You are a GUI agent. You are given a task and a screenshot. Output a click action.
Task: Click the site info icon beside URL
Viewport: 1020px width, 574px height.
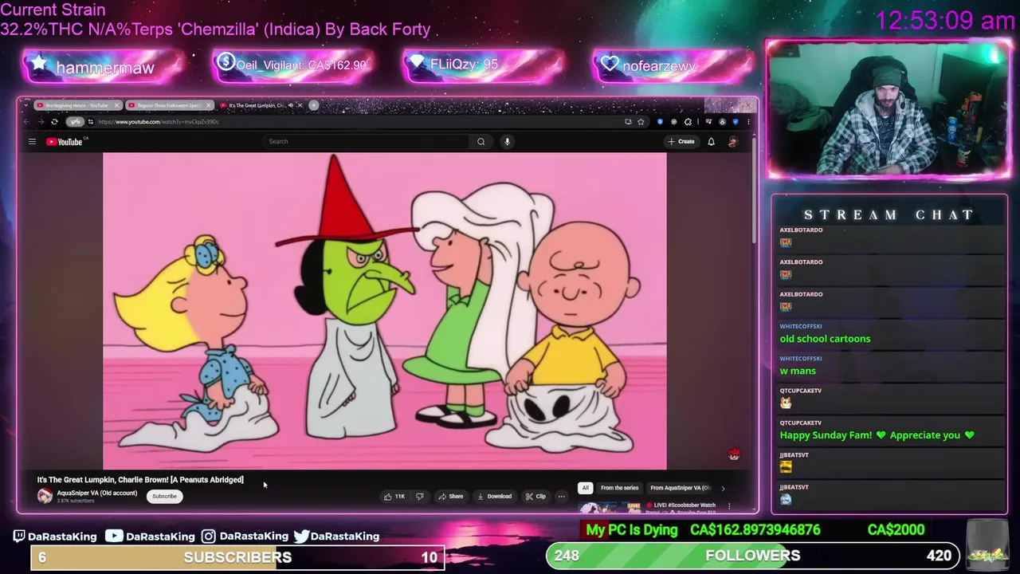coord(90,122)
